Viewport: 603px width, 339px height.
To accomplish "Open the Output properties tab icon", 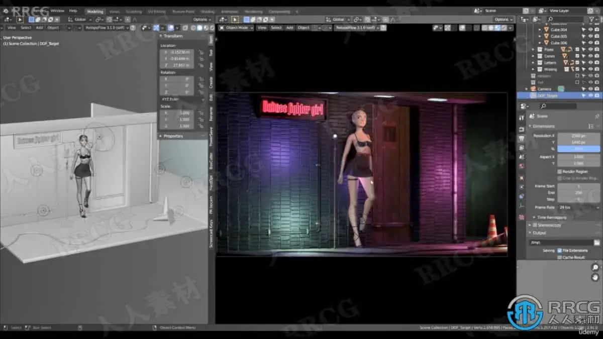I will pyautogui.click(x=522, y=137).
